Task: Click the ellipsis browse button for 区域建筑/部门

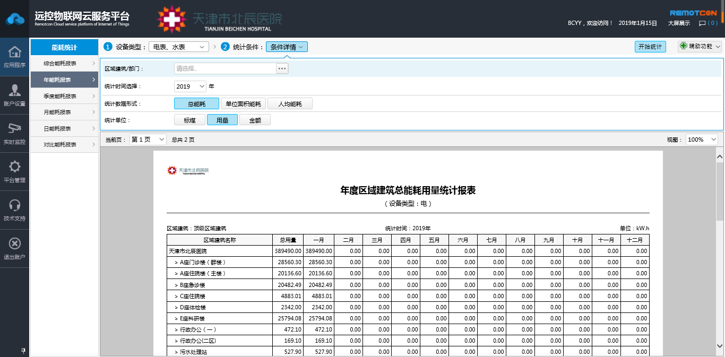Action: tap(282, 68)
